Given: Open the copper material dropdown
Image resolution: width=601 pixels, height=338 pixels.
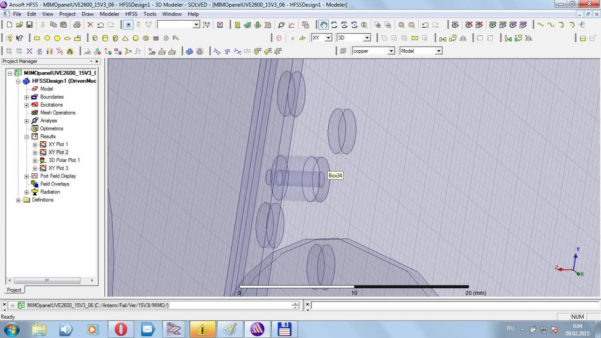Looking at the screenshot, I should point(391,51).
